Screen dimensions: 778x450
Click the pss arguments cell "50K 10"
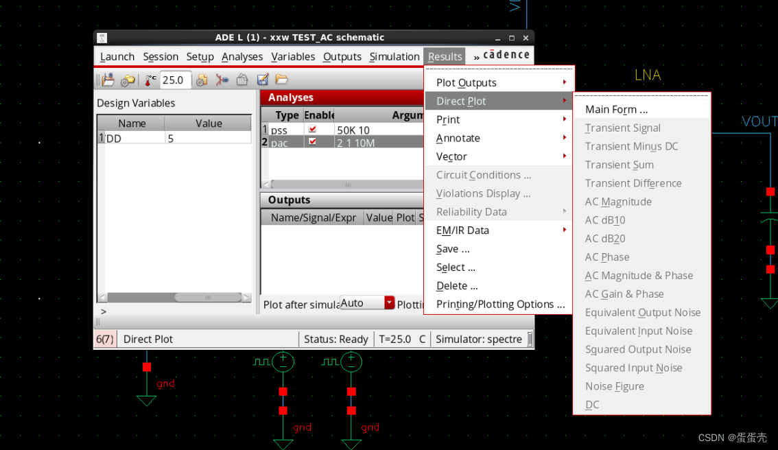[x=379, y=130]
